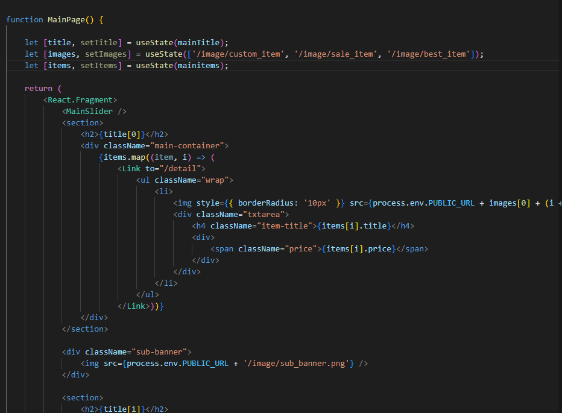Click the closing /ul tag
This screenshot has width=562, height=413.
click(x=147, y=295)
